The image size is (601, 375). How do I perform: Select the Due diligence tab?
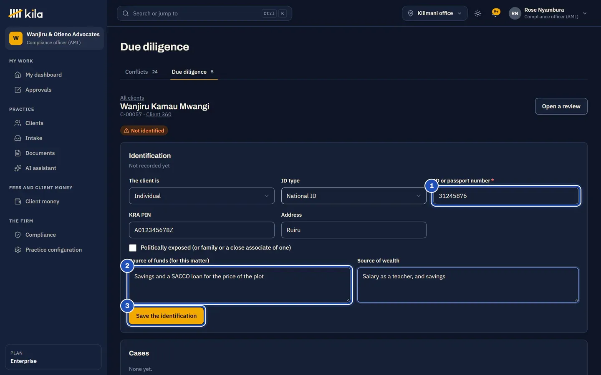(x=193, y=72)
